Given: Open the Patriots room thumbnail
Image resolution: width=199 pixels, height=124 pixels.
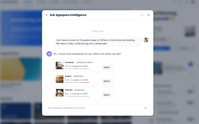Looking at the screenshot, I should click(x=60, y=93).
